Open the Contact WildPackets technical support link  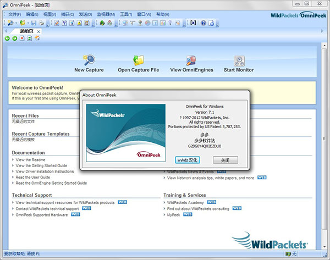47,209
